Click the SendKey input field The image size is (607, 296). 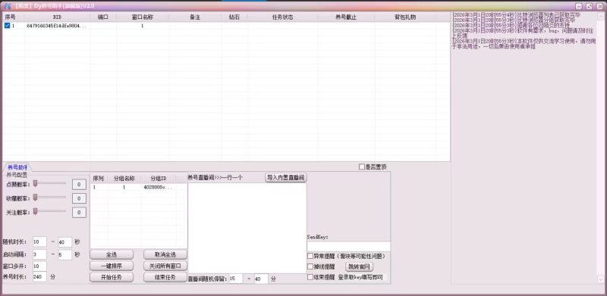(x=348, y=246)
